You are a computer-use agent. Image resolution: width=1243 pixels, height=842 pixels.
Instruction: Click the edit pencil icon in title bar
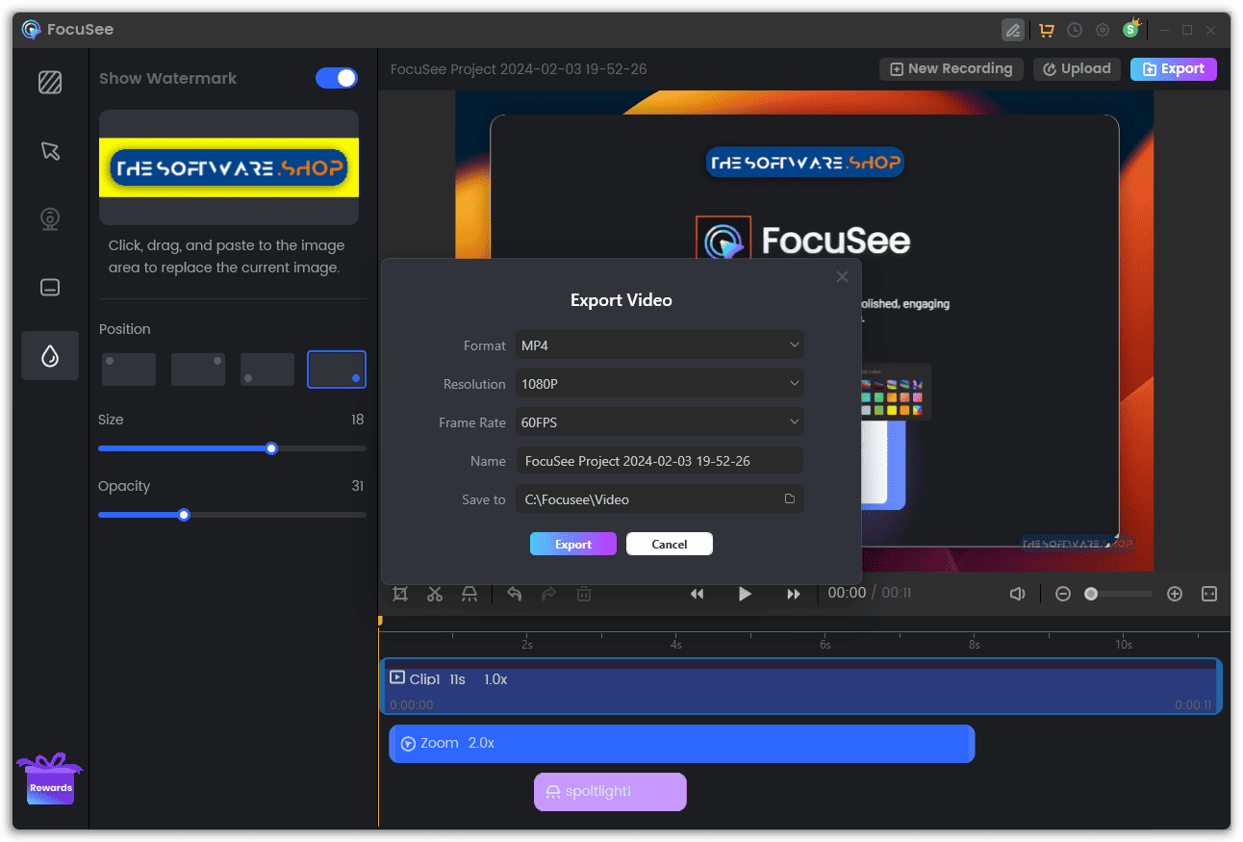click(x=1012, y=30)
